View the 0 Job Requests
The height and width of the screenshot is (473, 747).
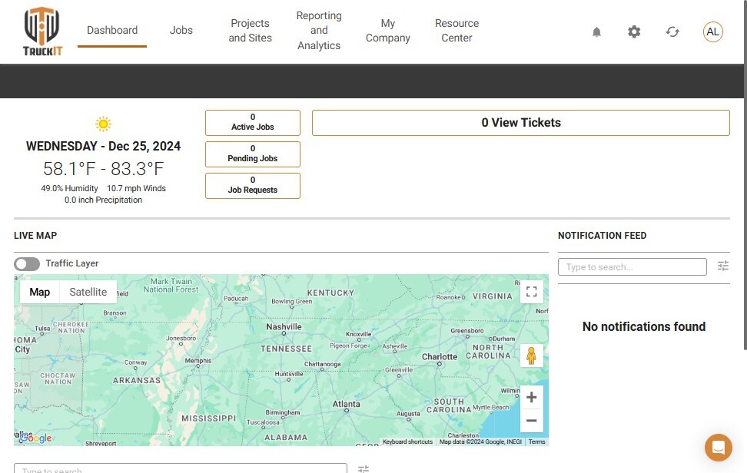tap(253, 186)
